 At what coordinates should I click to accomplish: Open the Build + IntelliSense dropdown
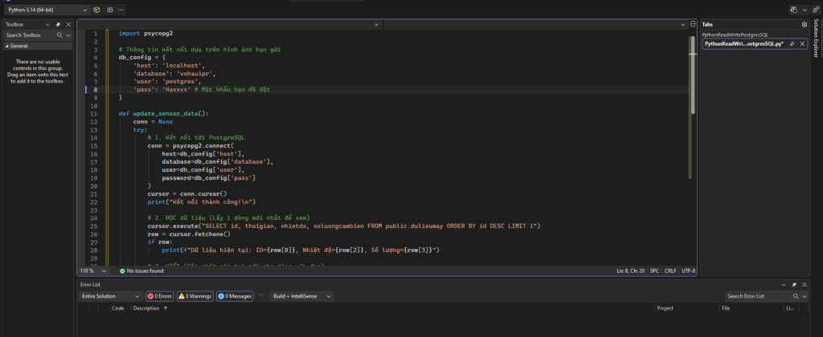click(301, 296)
